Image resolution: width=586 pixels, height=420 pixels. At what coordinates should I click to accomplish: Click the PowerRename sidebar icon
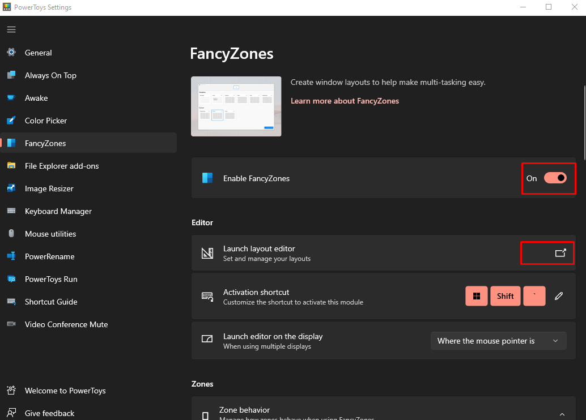tap(11, 256)
